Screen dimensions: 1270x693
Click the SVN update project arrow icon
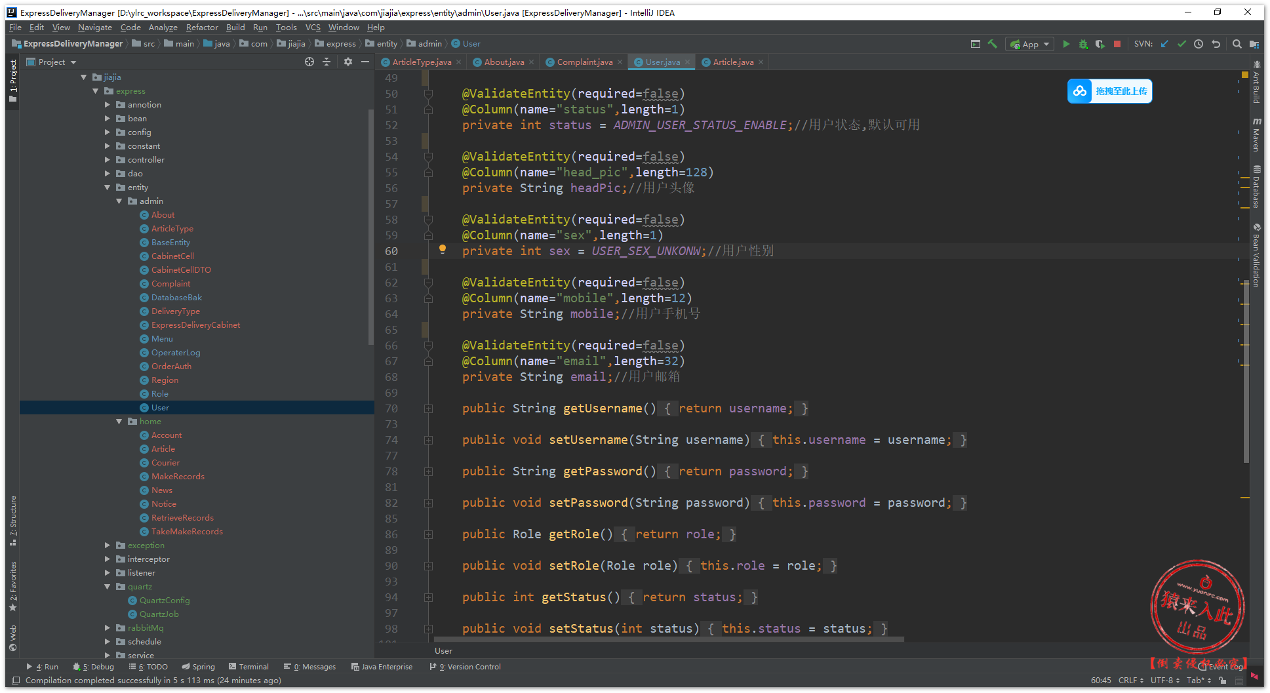point(1164,44)
